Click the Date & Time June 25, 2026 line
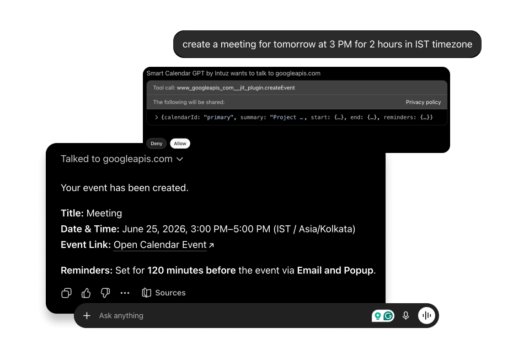Screen dimensions: 513x349 click(208, 229)
